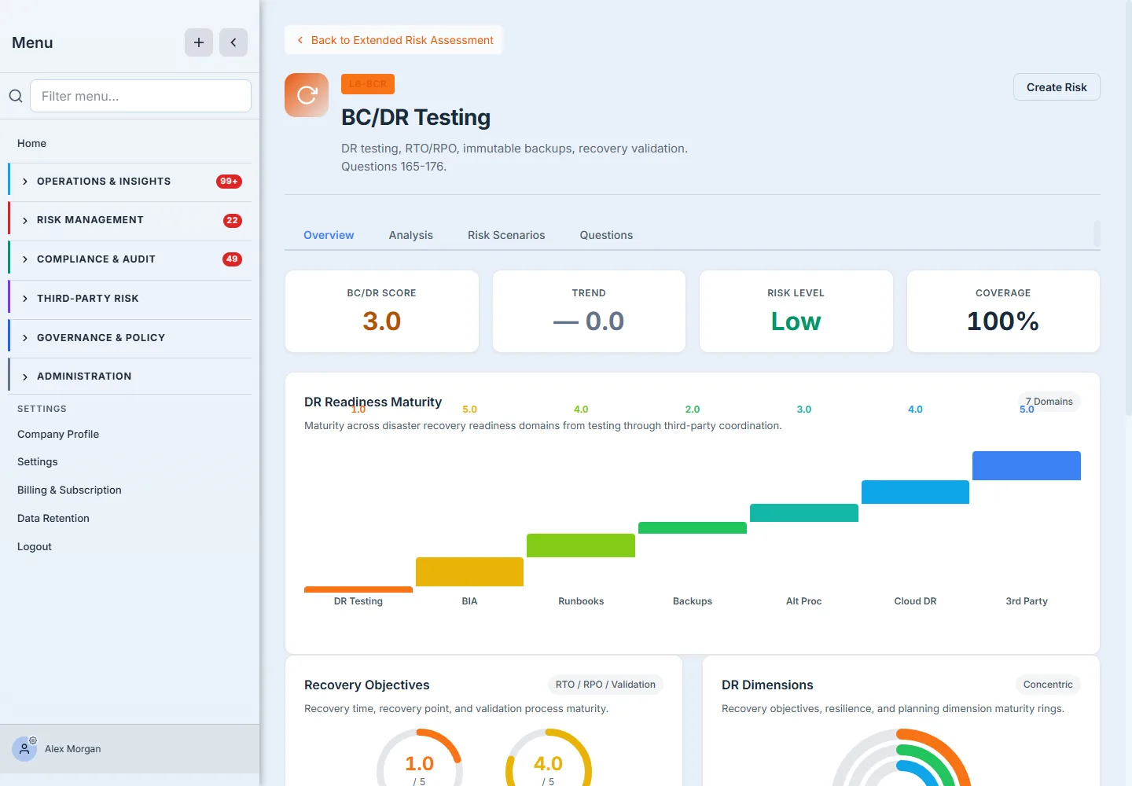The image size is (1132, 786).
Task: Click the orange DR Testing bar
Action: [358, 589]
